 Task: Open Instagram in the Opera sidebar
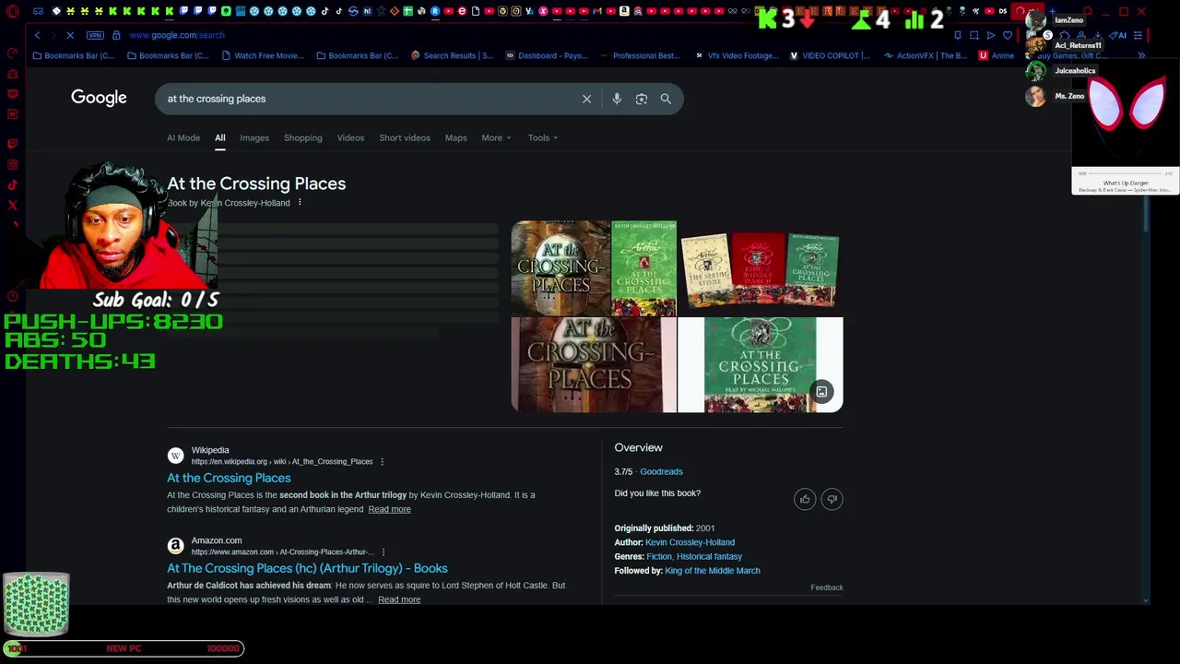pos(13,164)
